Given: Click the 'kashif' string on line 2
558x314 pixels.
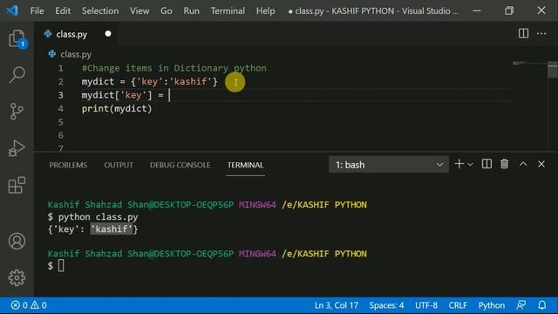Looking at the screenshot, I should pos(190,81).
